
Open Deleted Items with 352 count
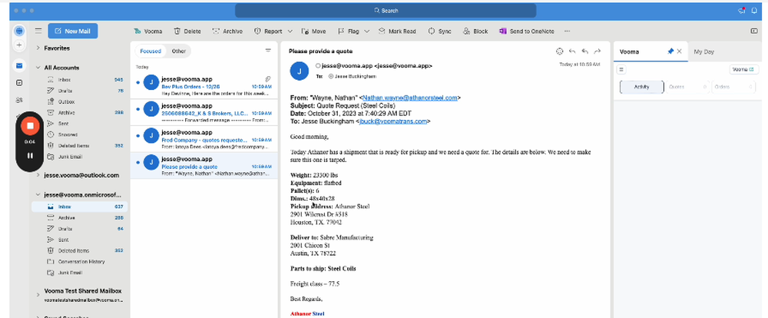[79, 145]
